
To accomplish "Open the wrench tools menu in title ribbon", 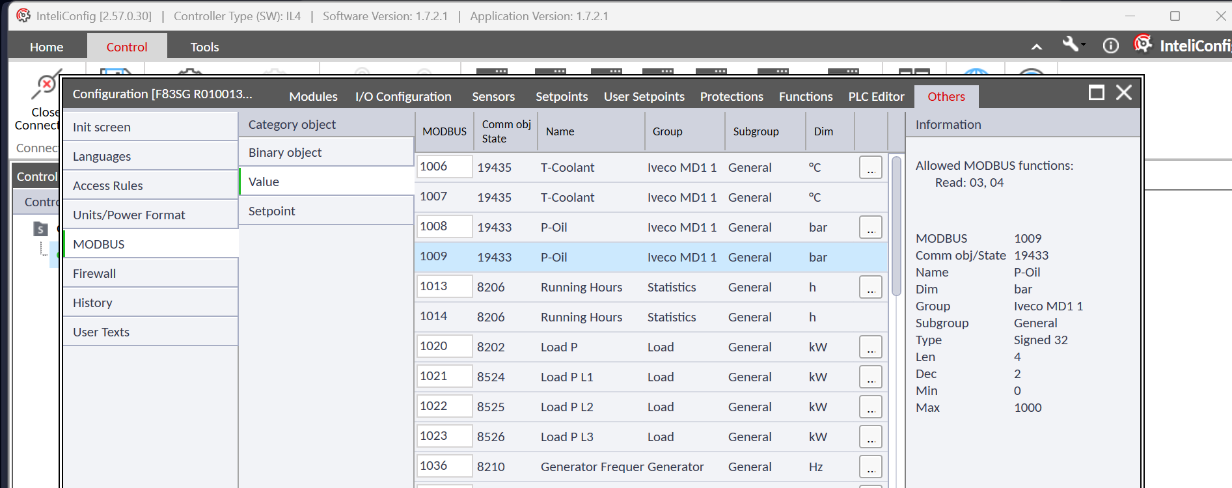I will [x=1073, y=46].
